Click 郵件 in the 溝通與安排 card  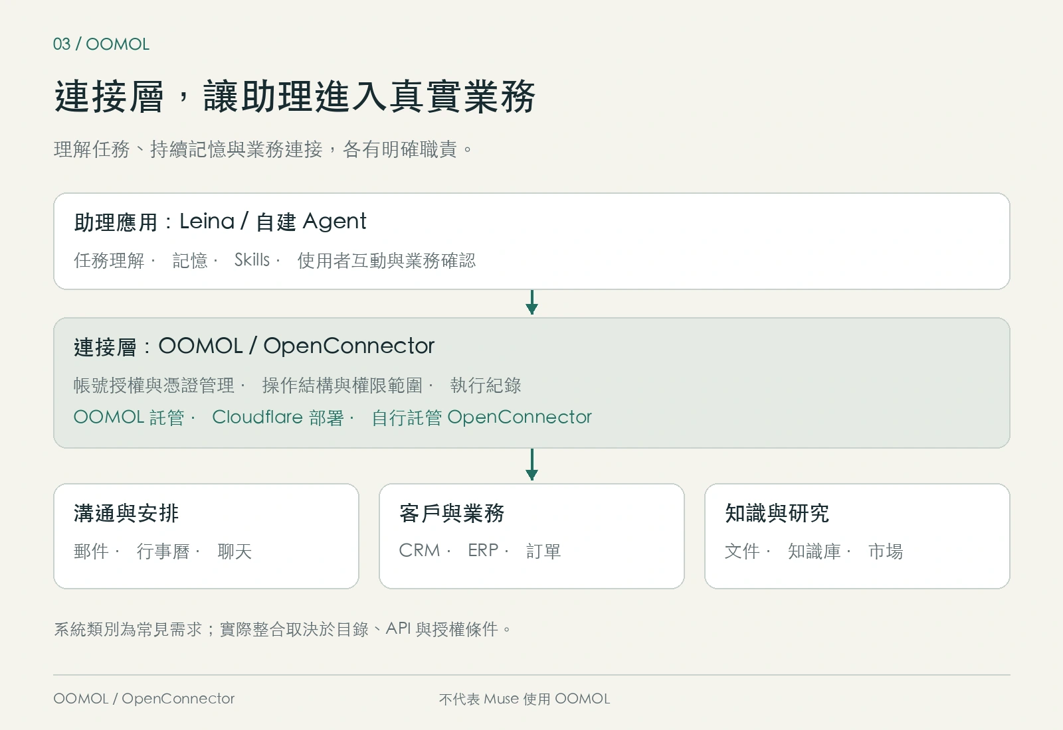[91, 551]
